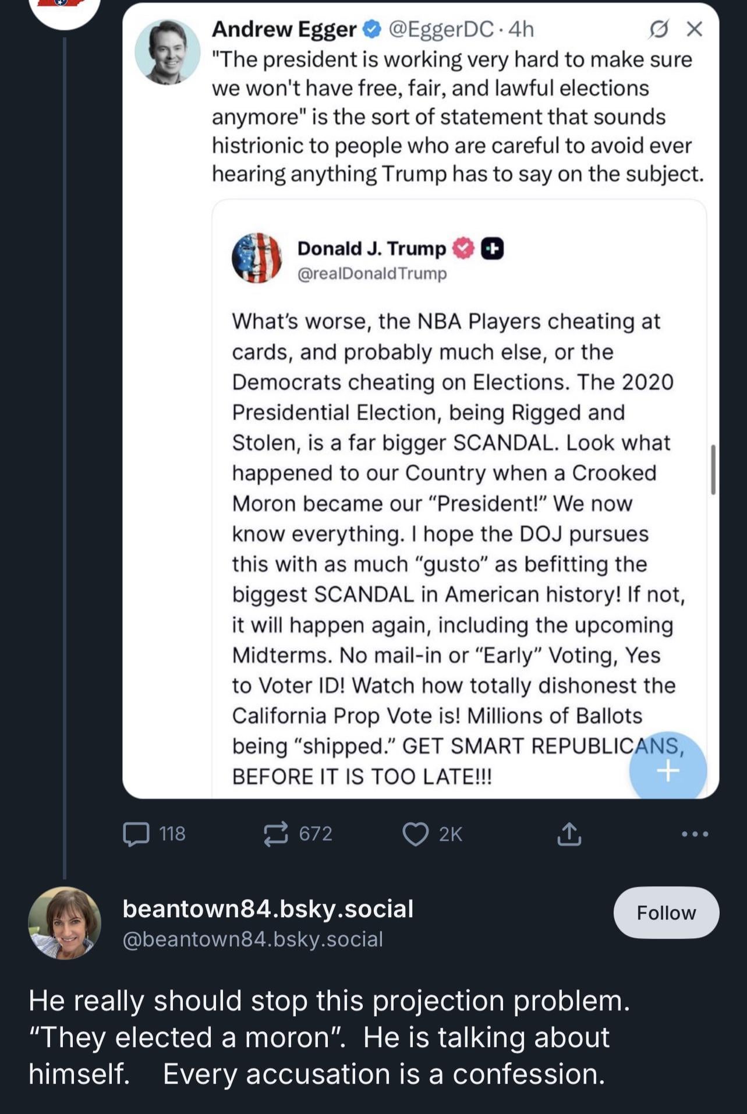Click the Follow button for beantown84
The image size is (747, 1114).
(666, 913)
